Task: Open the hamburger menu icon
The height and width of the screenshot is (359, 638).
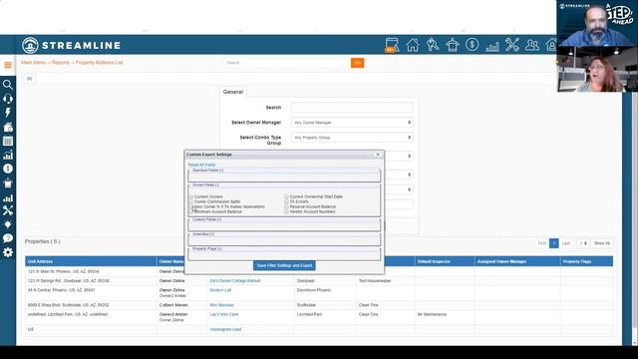Action: pyautogui.click(x=8, y=65)
